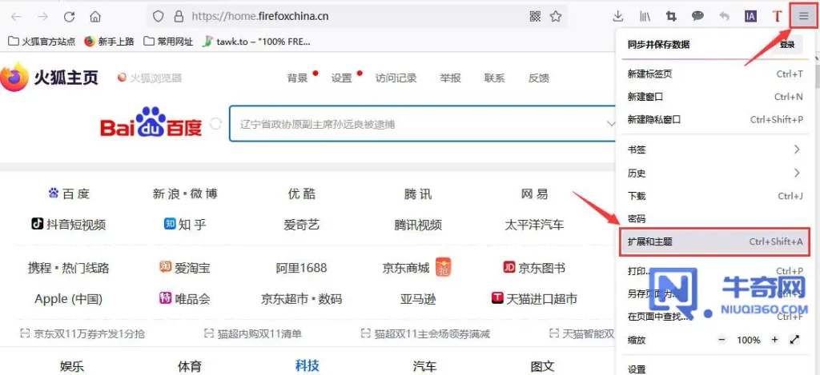Image resolution: width=820 pixels, height=375 pixels.
Task: Select 下载 in the menu
Action: tap(715, 196)
